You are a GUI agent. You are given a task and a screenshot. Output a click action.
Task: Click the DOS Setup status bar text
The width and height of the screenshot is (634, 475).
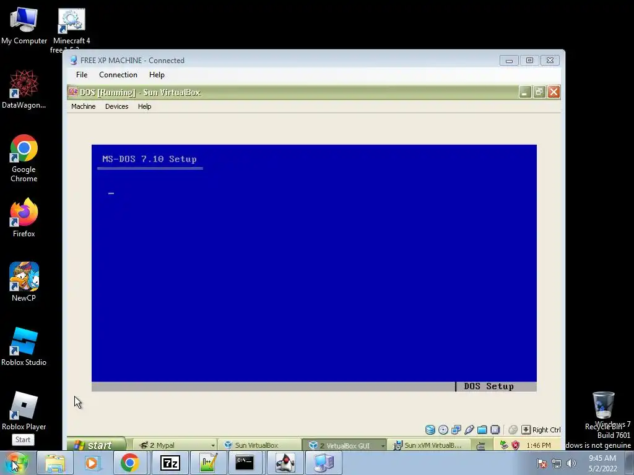489,386
